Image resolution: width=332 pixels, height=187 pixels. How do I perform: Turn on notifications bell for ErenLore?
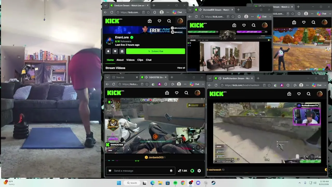click(x=108, y=51)
